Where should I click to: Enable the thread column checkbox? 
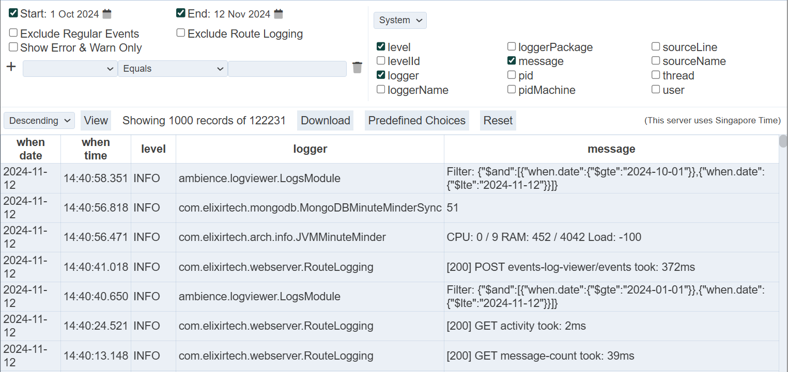656,75
